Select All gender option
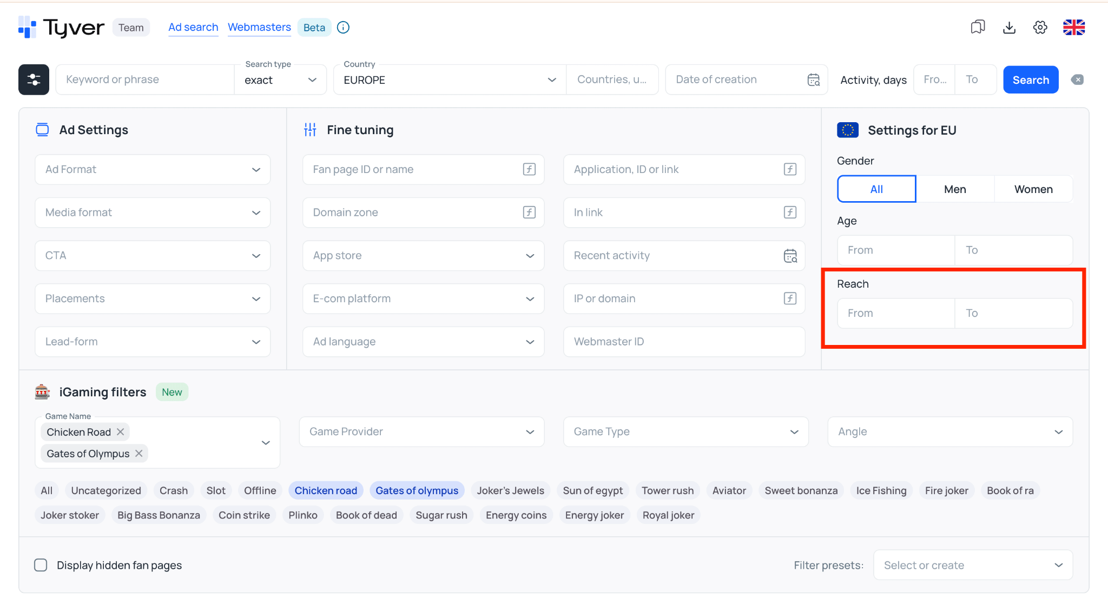Image resolution: width=1108 pixels, height=598 pixels. (876, 189)
